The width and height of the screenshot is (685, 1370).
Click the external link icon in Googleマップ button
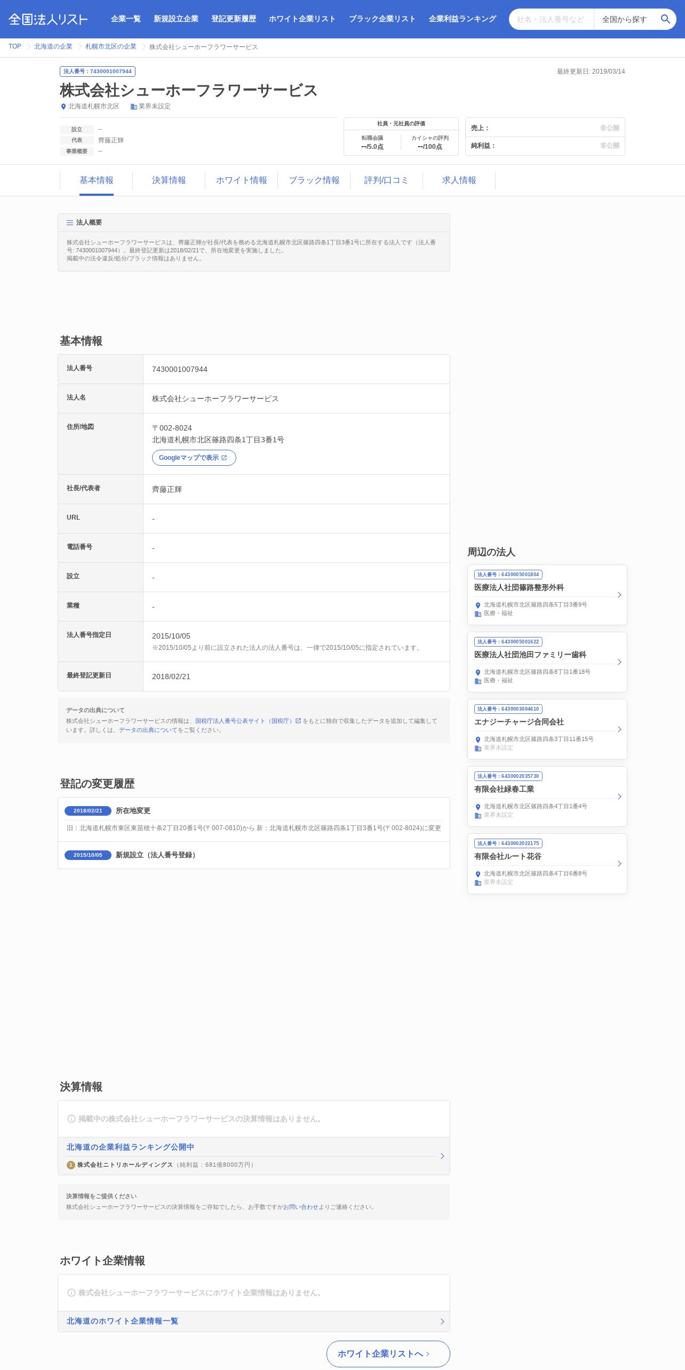click(224, 458)
